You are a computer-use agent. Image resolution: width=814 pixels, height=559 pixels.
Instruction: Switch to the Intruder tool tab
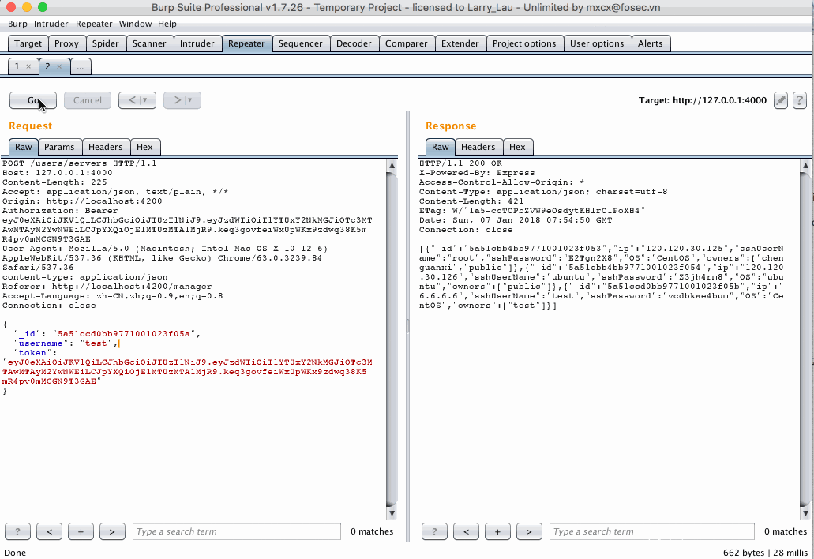[197, 43]
